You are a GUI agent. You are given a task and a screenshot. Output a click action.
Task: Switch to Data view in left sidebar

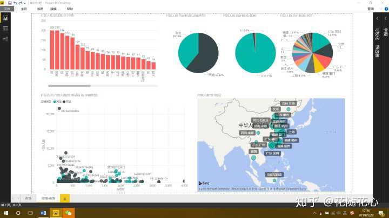5,28
